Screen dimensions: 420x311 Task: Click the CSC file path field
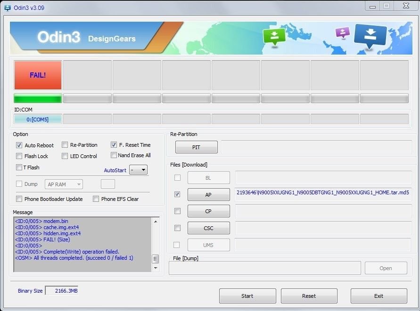(323, 228)
